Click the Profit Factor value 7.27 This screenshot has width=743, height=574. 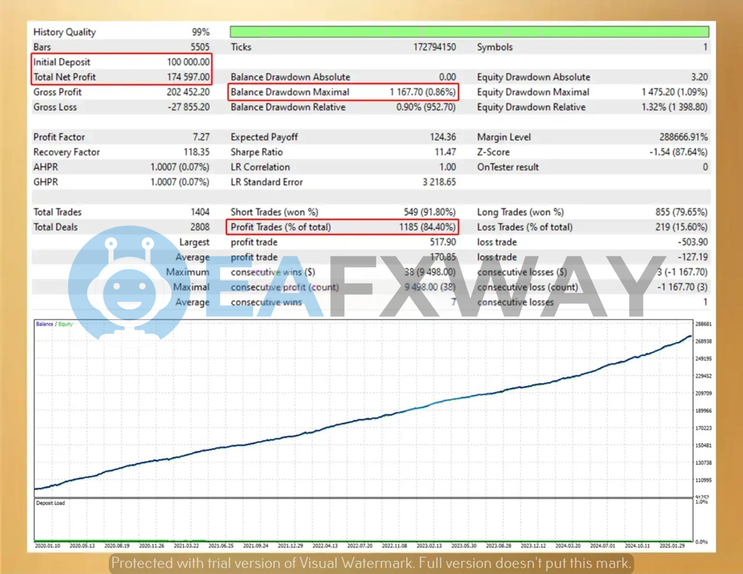[x=201, y=137]
